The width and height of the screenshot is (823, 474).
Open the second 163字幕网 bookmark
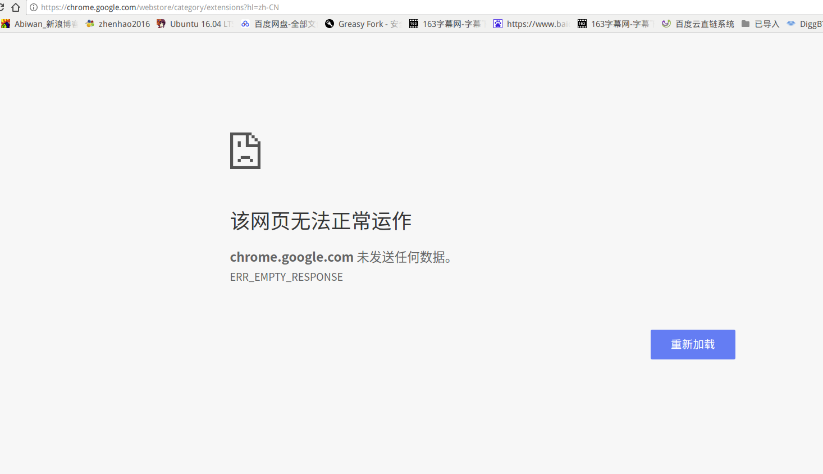[616, 24]
